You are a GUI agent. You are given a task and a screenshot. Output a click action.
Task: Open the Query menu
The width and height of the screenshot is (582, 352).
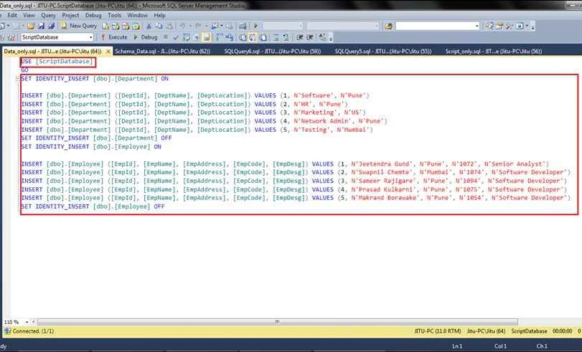point(48,15)
